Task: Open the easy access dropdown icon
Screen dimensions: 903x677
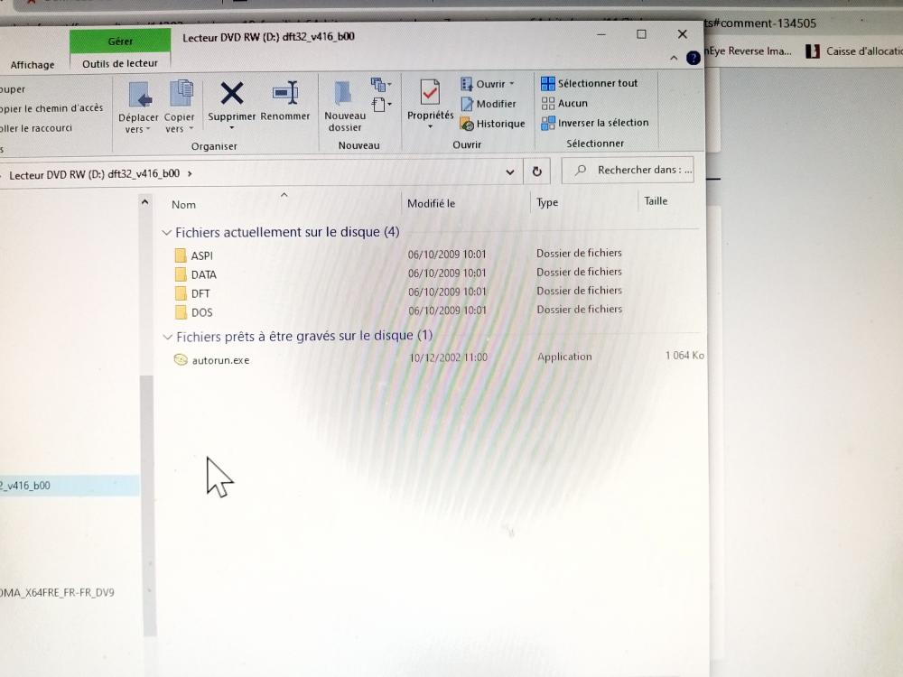Action: [x=381, y=105]
